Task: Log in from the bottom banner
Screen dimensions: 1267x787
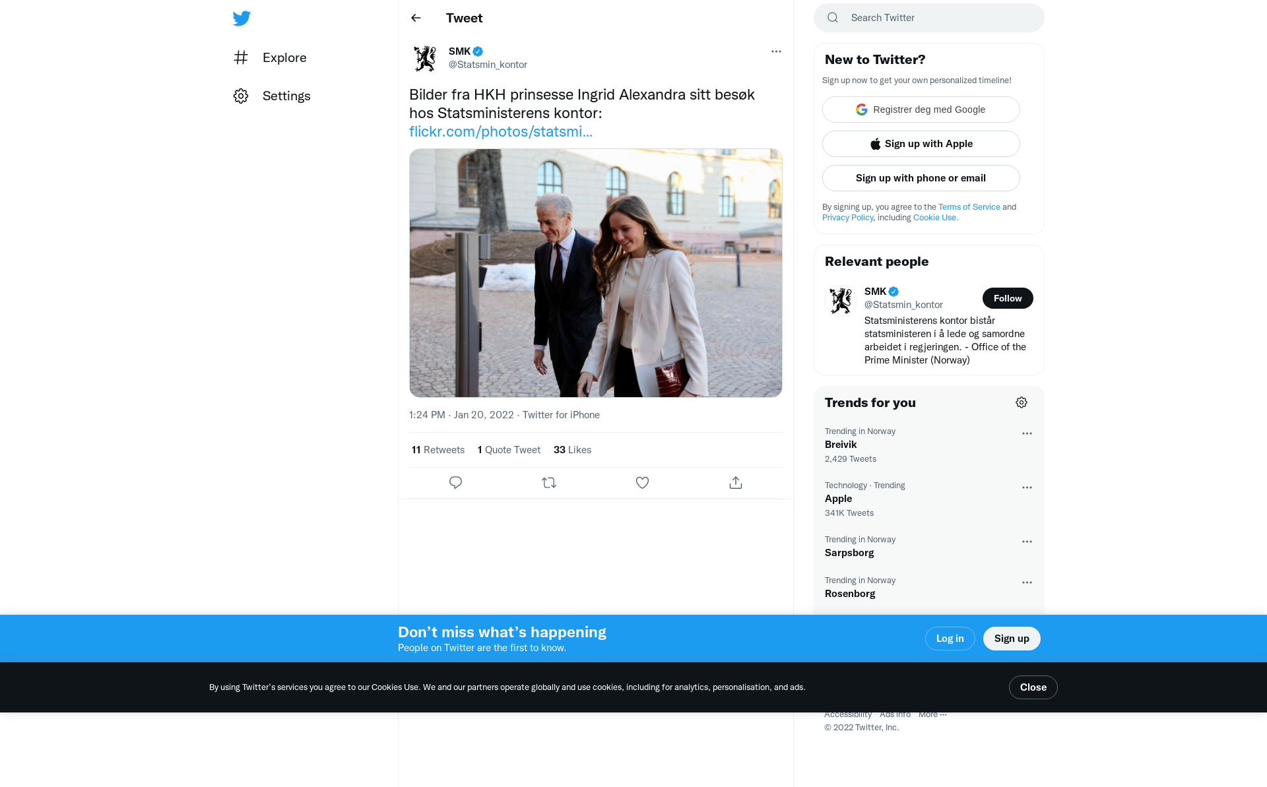Action: (x=950, y=639)
